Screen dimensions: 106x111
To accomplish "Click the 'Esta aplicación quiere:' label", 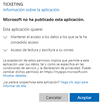I will click(x=23, y=29).
